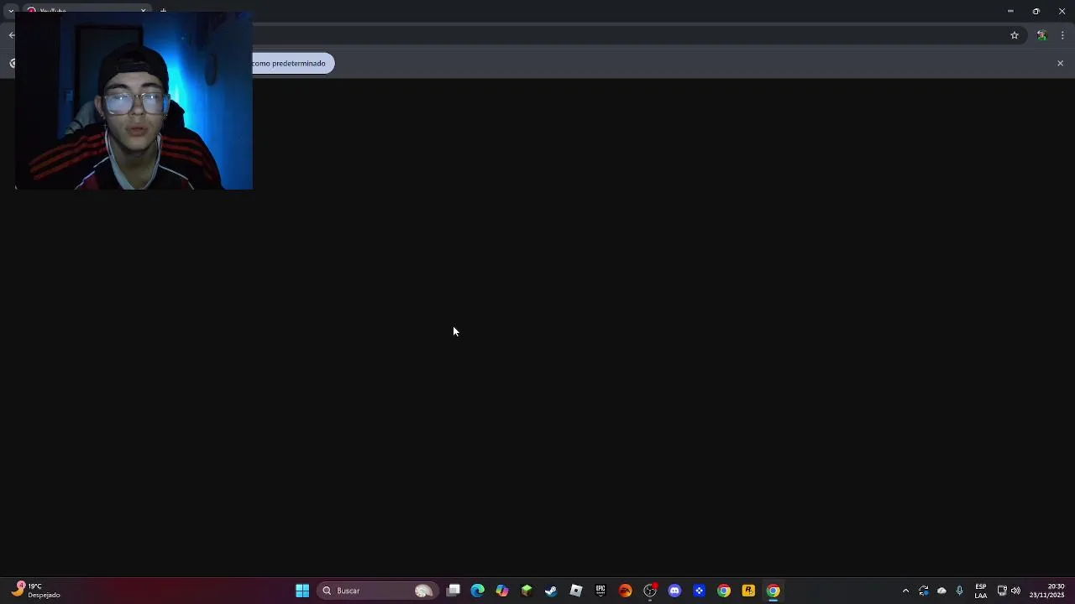Screen dimensions: 1075x604
Task: Open Microsoft Copilot from the taskbar
Action: pos(502,591)
